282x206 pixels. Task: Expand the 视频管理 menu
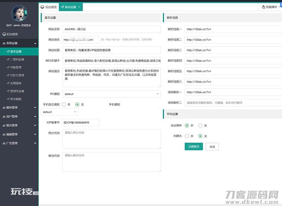pyautogui.click(x=35, y=134)
